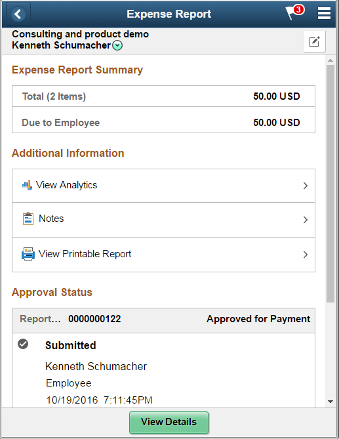This screenshot has height=439, width=339.
Task: Click the Expense Report page title
Action: click(169, 14)
